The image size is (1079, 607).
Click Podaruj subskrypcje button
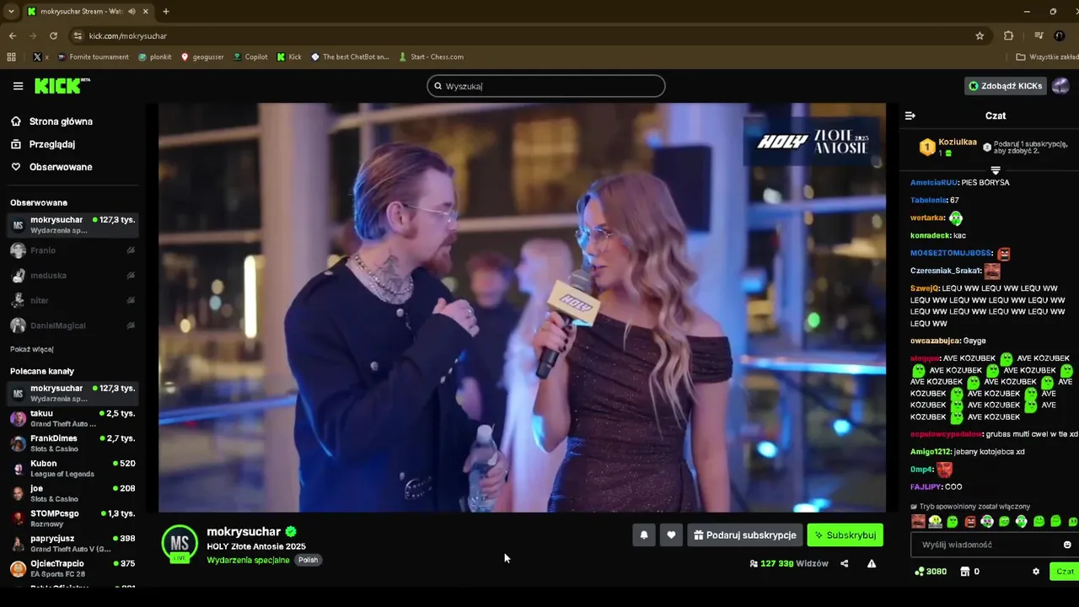tap(744, 534)
